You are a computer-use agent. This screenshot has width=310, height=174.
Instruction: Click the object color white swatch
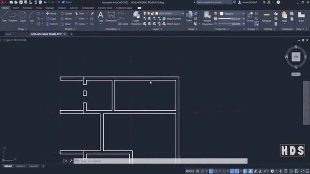(222, 14)
